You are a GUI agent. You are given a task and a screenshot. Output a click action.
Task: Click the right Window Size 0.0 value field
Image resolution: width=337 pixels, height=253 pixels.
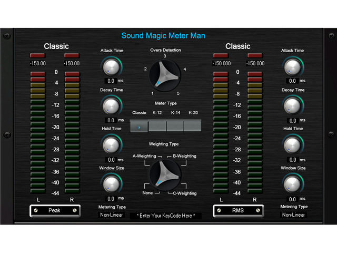[x=292, y=199]
